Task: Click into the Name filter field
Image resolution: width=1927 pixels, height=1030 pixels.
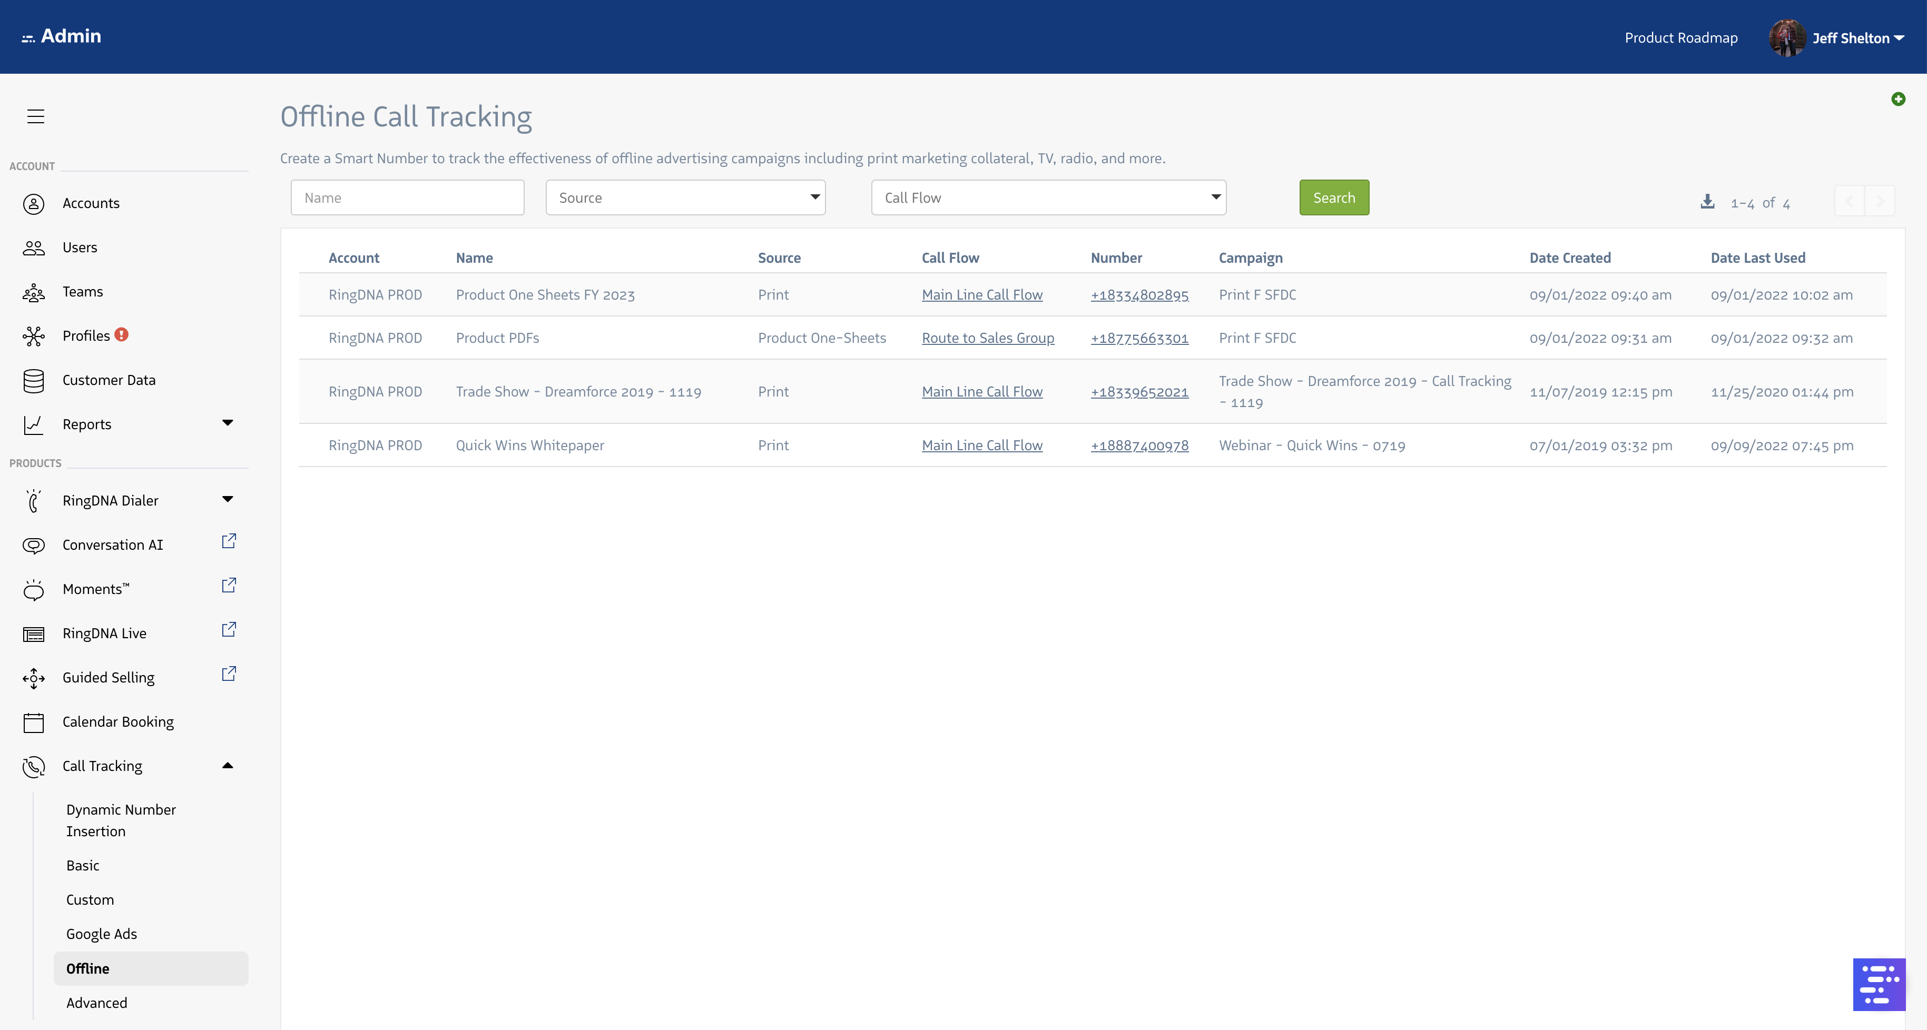Action: click(x=407, y=197)
